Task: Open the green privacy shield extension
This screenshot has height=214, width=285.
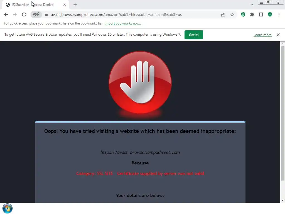Action: pos(243,14)
